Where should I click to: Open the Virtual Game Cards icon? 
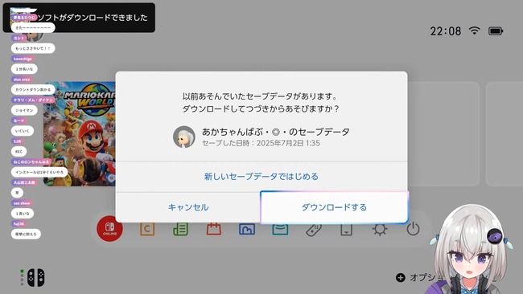347,229
